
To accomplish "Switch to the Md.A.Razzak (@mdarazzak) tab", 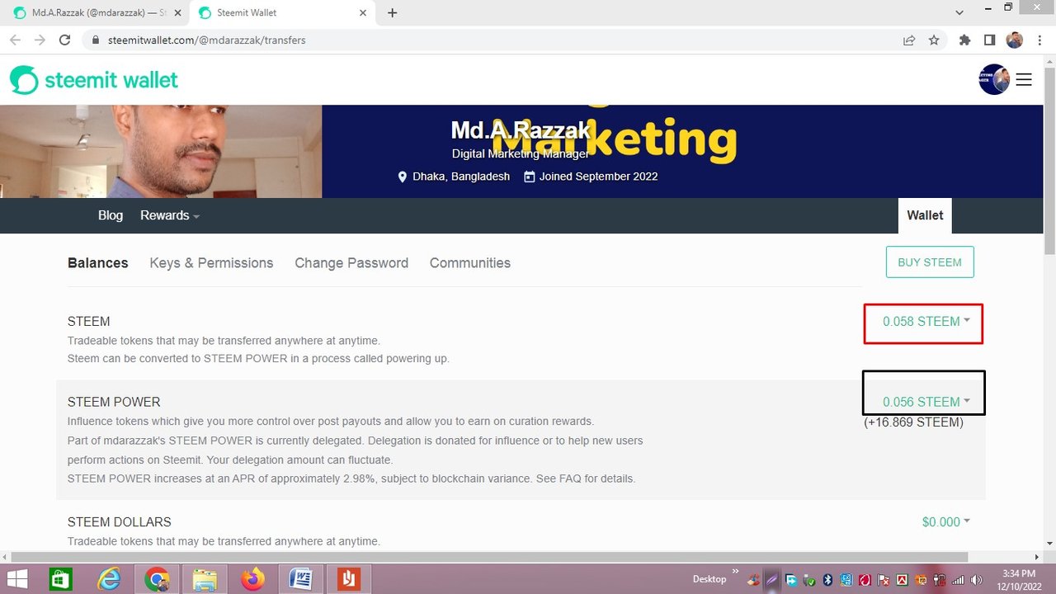I will 97,13.
